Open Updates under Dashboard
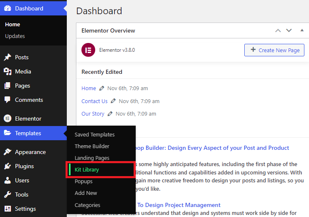This screenshot has width=309, height=217. [x=15, y=36]
